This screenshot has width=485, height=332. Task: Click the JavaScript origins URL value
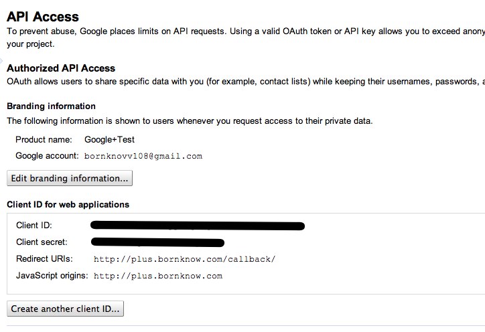point(158,276)
